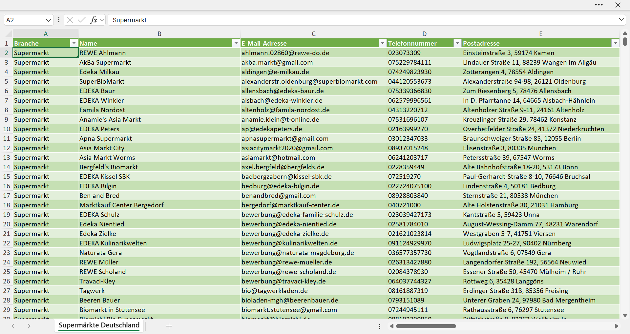The height and width of the screenshot is (334, 630).
Task: Select the Travaci-Kley name cell
Action: (x=159, y=281)
